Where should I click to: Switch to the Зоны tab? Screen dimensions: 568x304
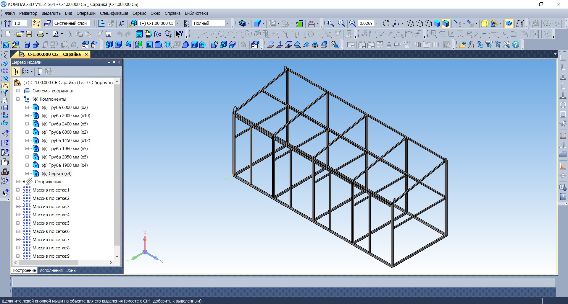71,270
